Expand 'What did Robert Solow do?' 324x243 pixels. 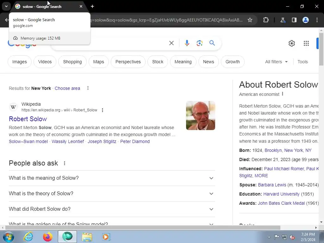coord(112,209)
